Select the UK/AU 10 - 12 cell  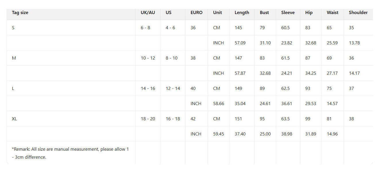pyautogui.click(x=148, y=58)
